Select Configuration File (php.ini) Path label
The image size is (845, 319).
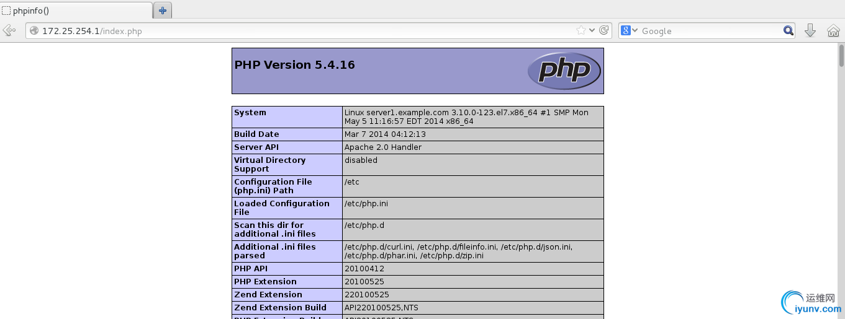pyautogui.click(x=273, y=186)
